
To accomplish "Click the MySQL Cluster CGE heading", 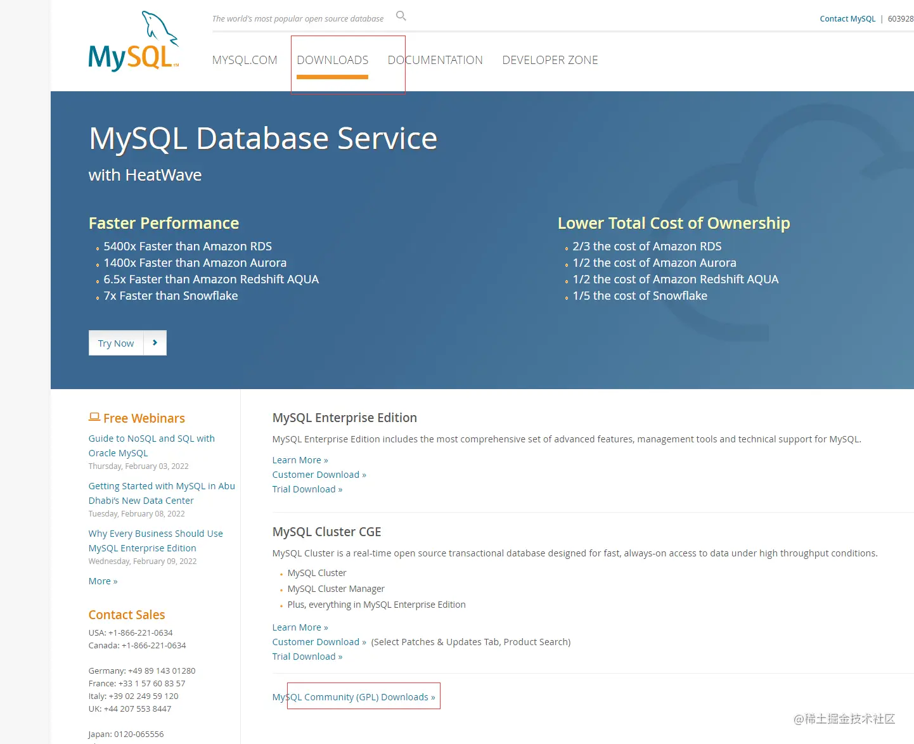I will pyautogui.click(x=327, y=532).
